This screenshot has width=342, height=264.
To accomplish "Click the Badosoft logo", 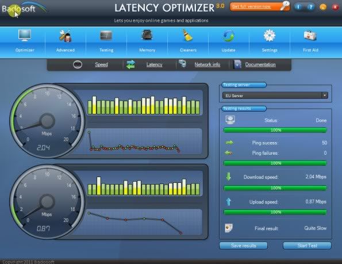I will tap(24, 8).
